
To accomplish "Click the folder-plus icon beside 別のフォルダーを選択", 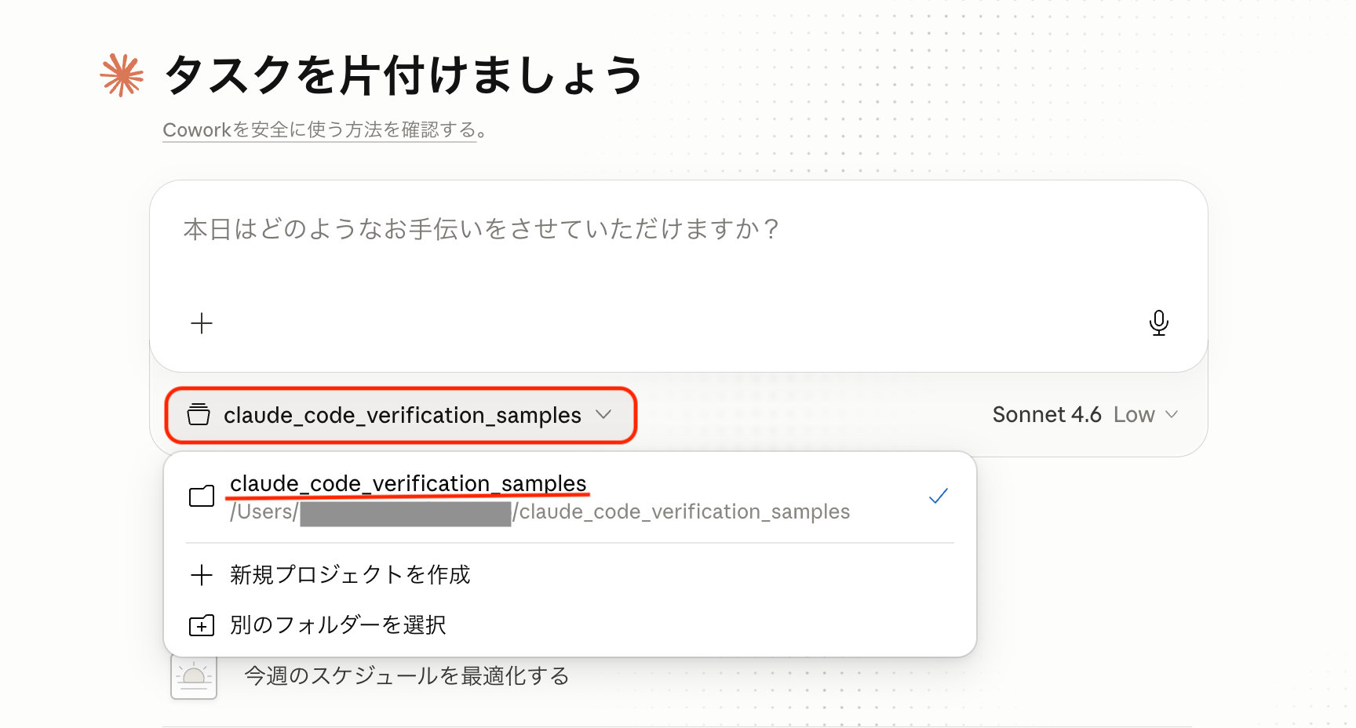I will coord(202,625).
